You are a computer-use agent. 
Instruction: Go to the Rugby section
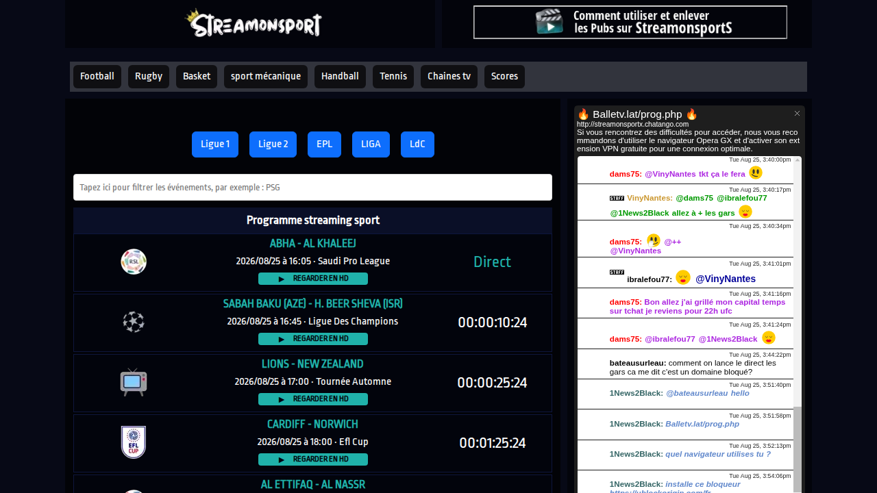pos(149,77)
